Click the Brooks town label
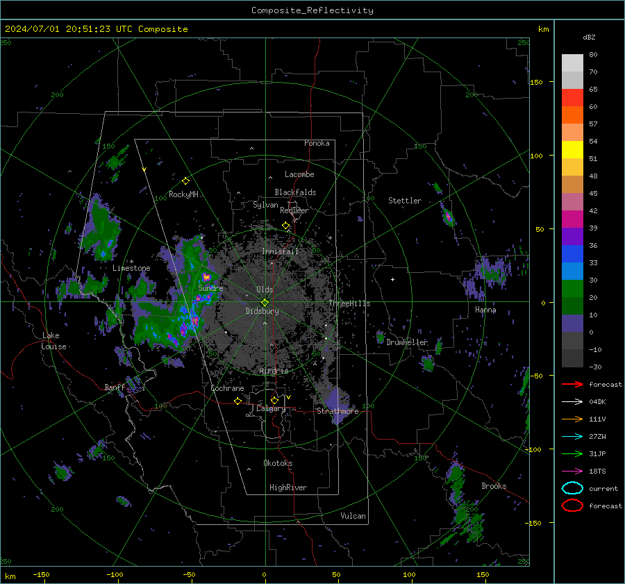 tap(494, 486)
